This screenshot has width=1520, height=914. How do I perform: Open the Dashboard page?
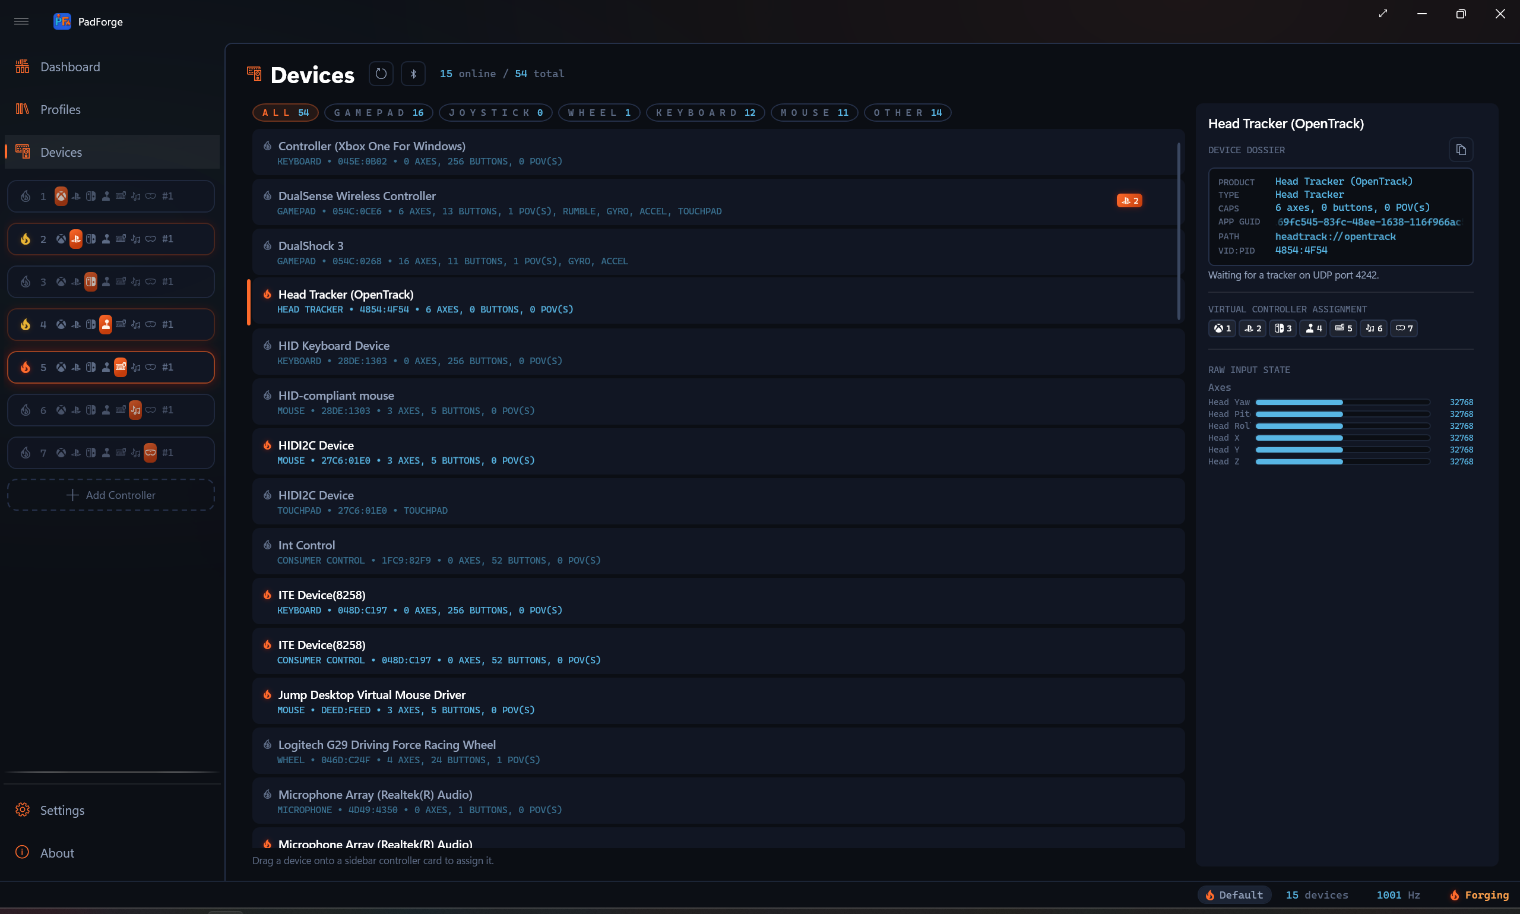(112, 67)
